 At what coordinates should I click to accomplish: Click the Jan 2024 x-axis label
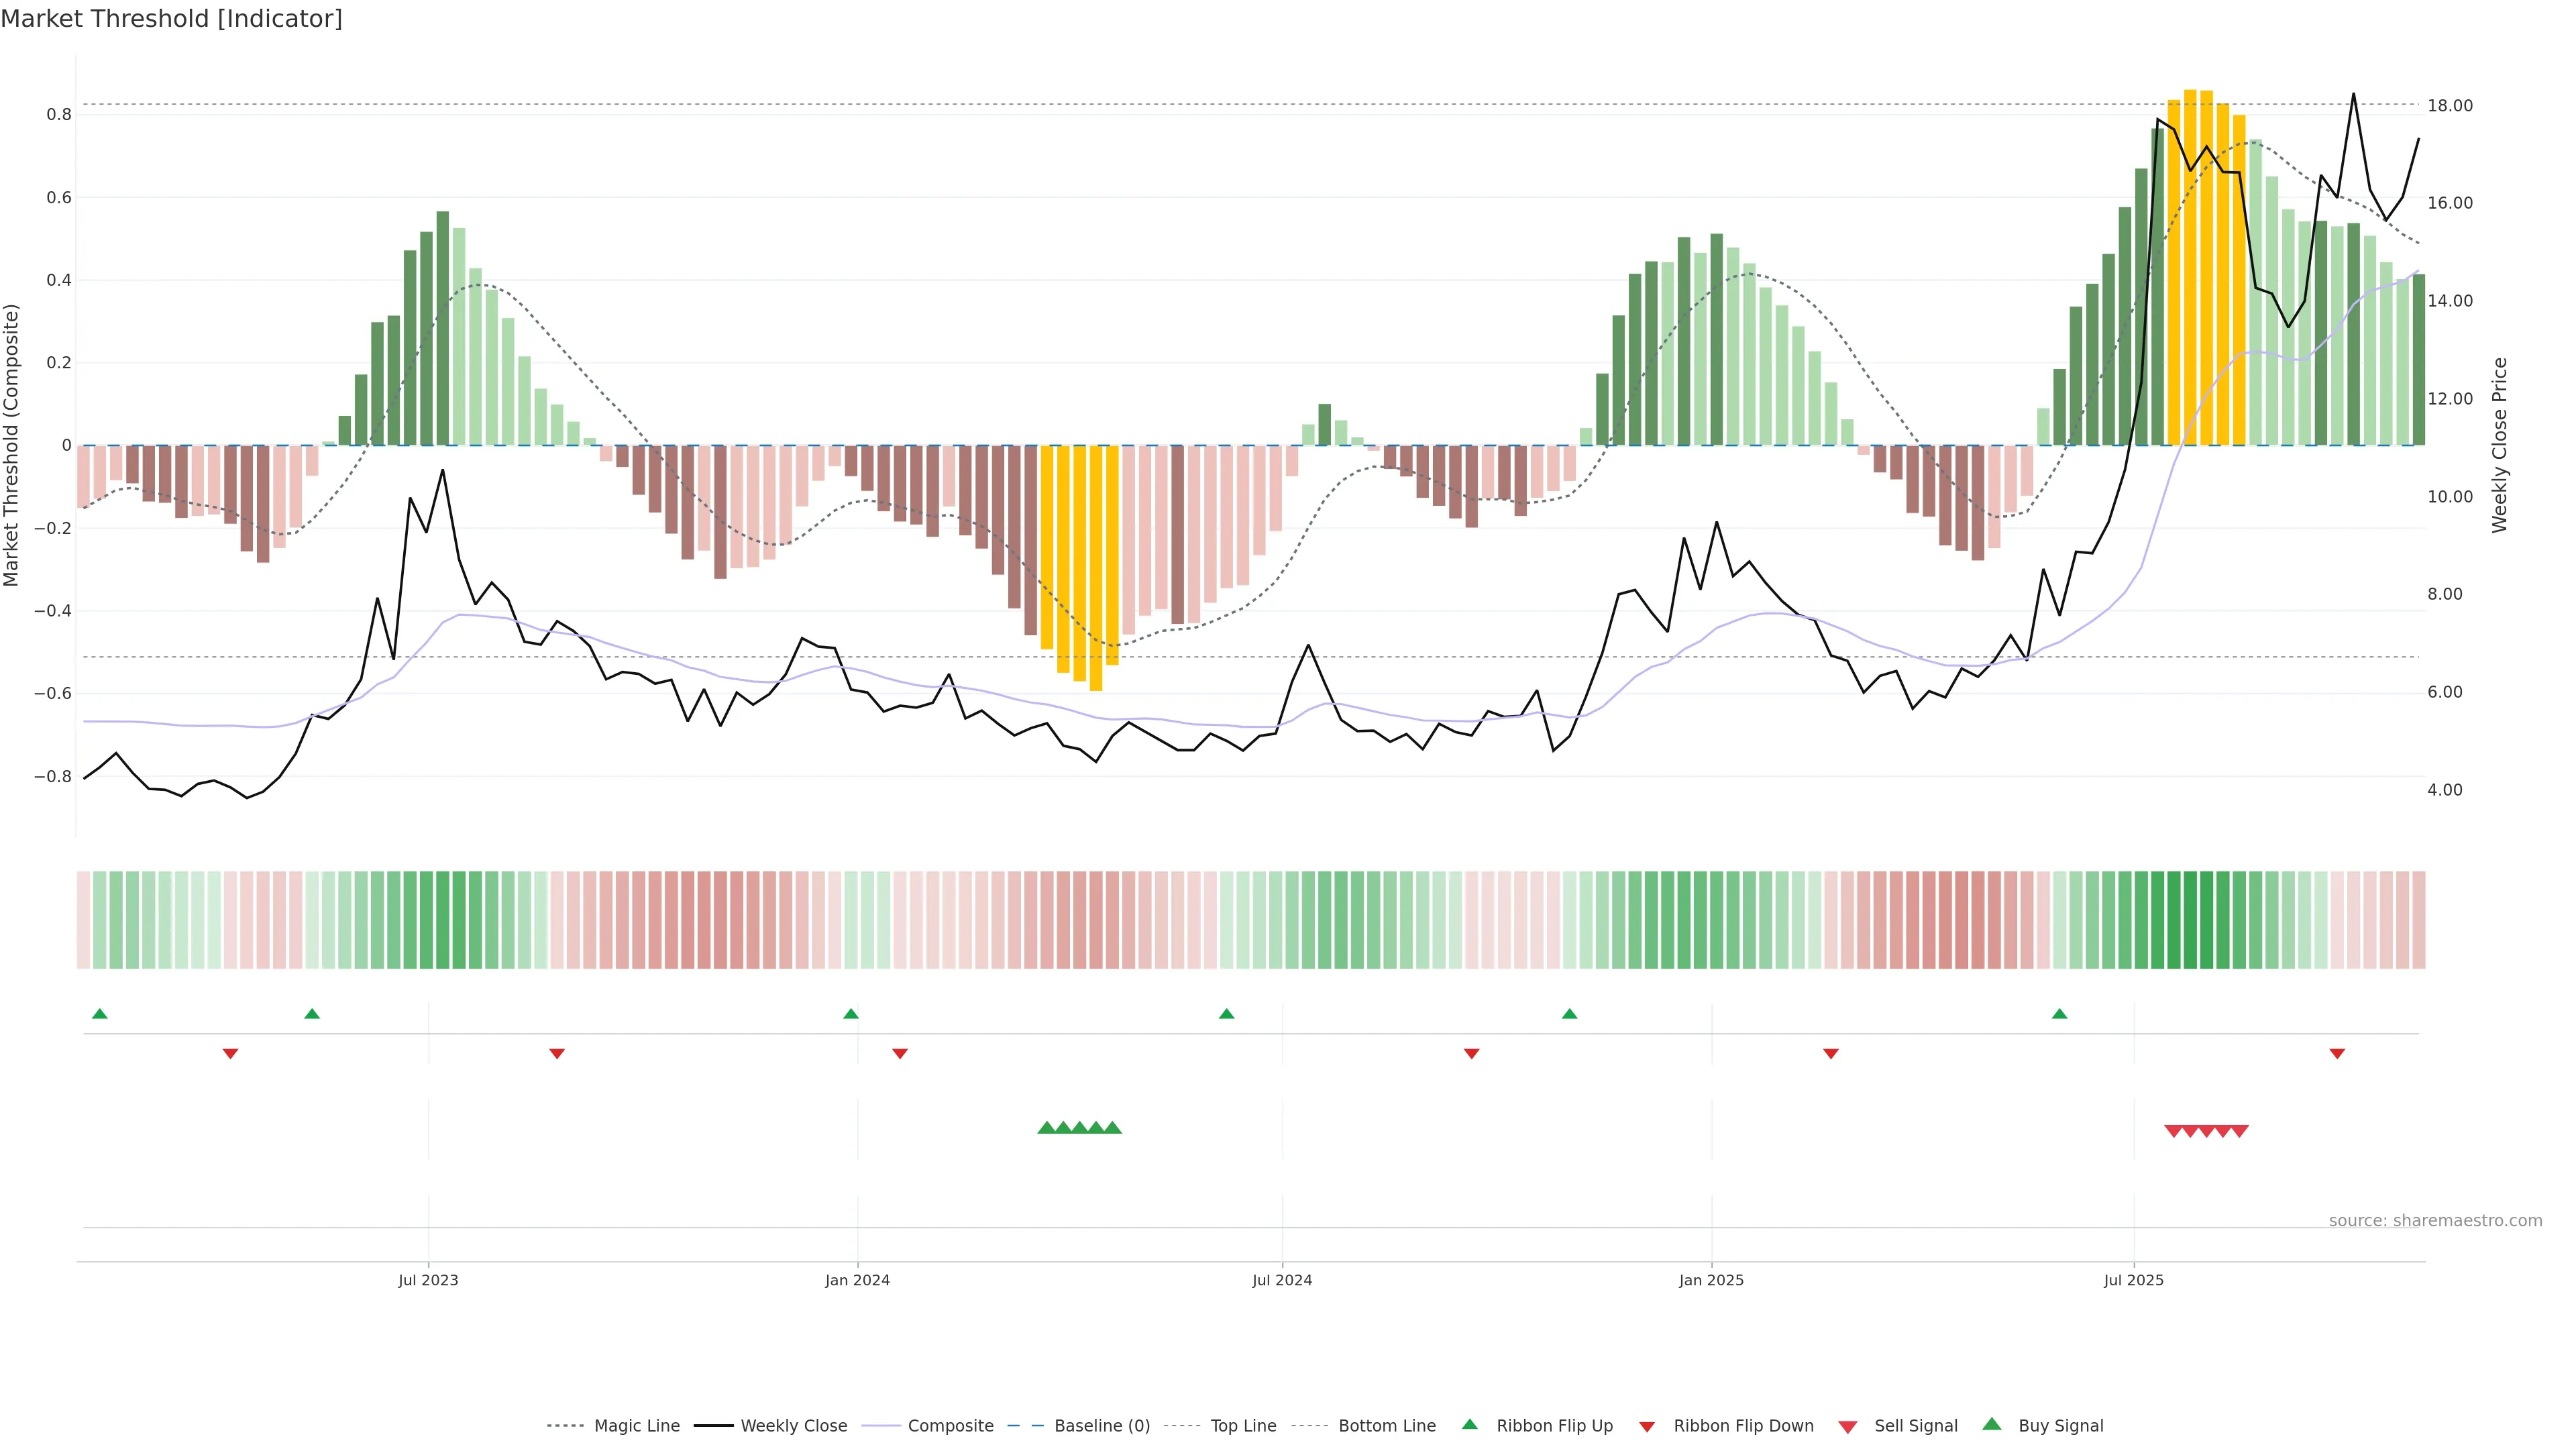(x=857, y=1280)
